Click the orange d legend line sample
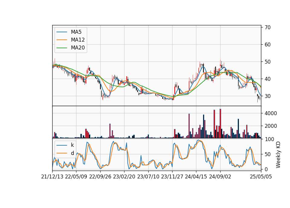 (x=62, y=153)
